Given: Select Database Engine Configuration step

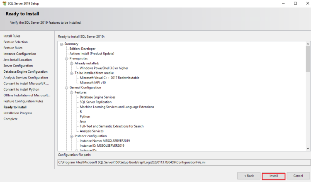Looking at the screenshot, I should (x=25, y=72).
